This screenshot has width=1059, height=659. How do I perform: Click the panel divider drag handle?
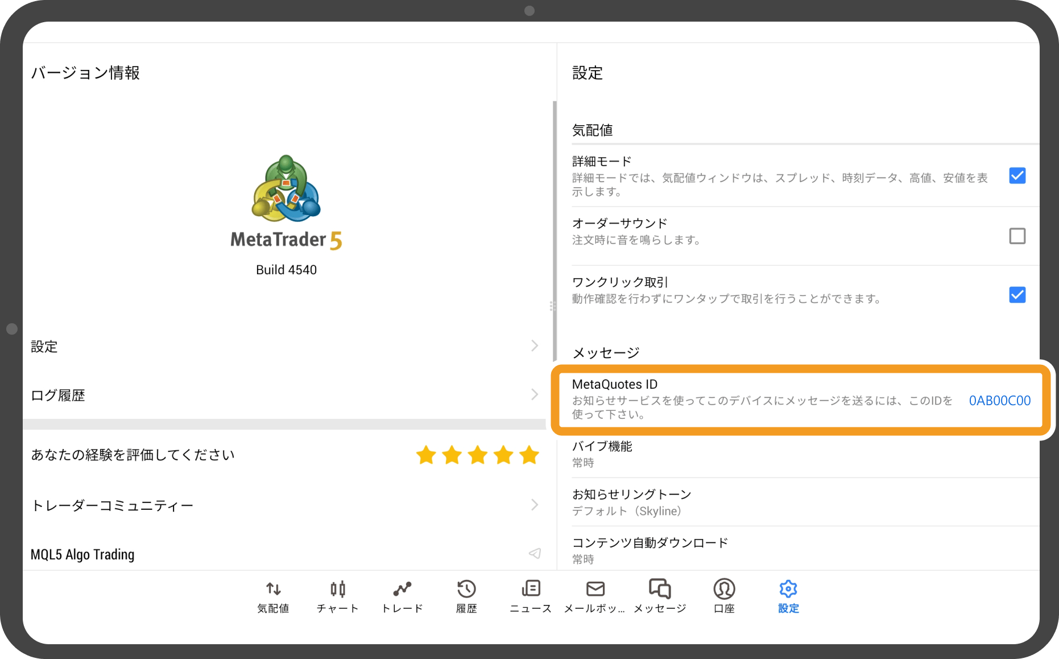pyautogui.click(x=552, y=306)
